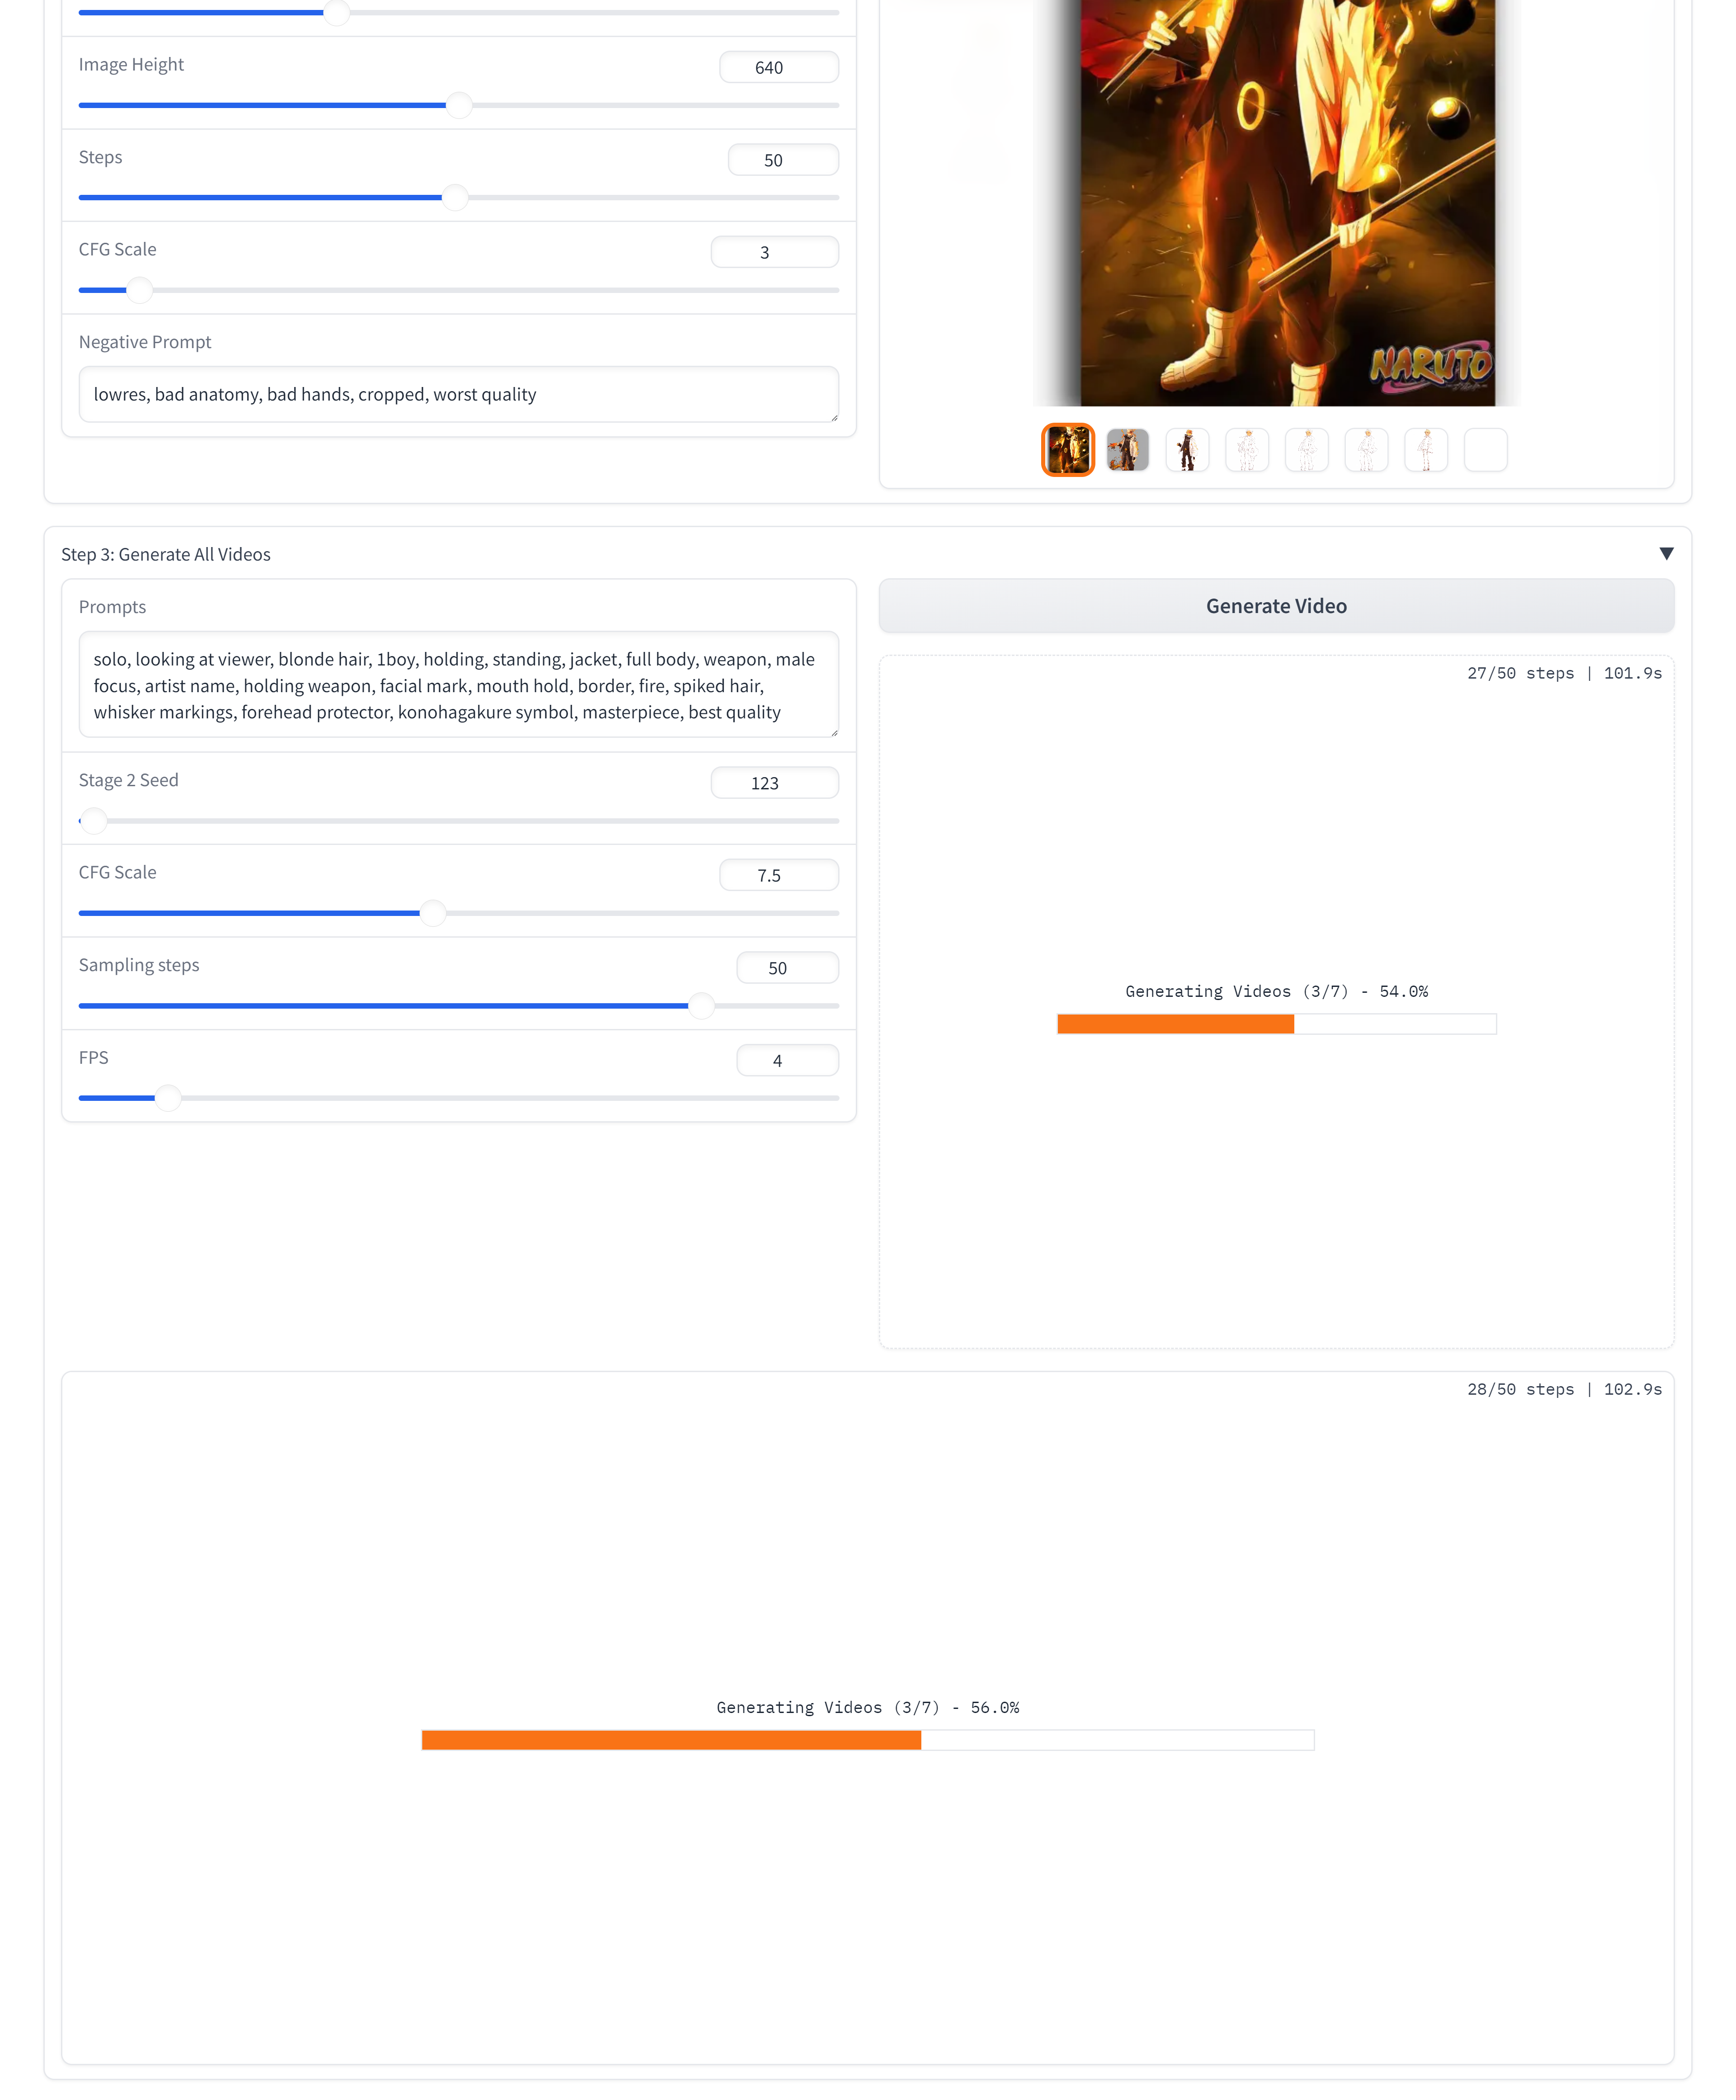Select the first Naruto thumbnail in the gallery
The height and width of the screenshot is (2100, 1736).
(1068, 450)
